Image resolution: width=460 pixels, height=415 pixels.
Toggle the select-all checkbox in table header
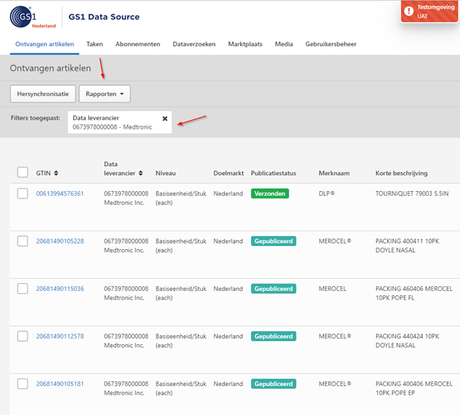click(23, 172)
